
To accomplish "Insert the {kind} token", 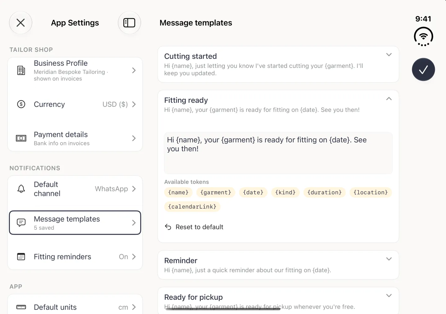I will coord(286,192).
